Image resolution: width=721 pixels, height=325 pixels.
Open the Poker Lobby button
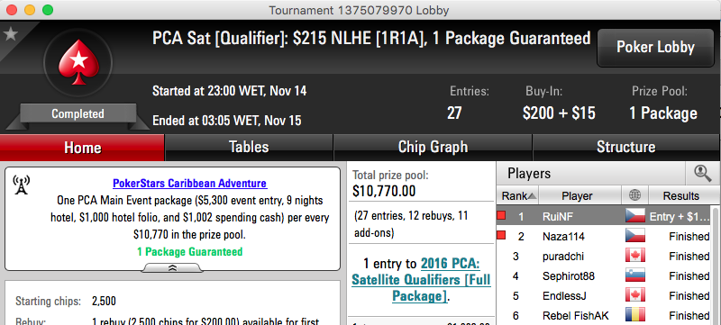point(655,48)
